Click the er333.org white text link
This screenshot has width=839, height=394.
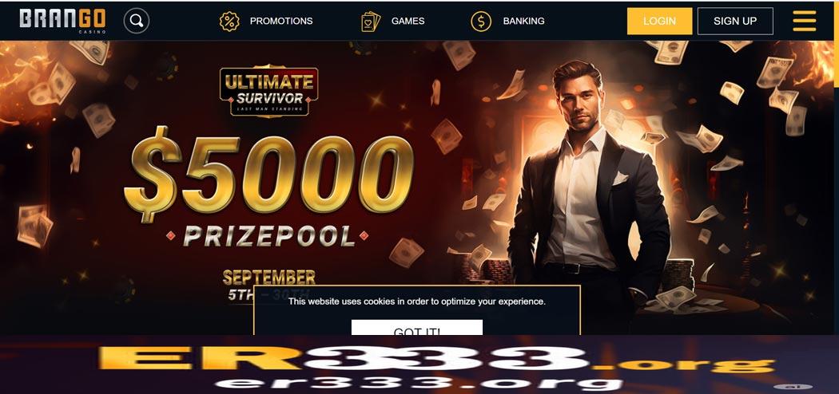coord(419,383)
